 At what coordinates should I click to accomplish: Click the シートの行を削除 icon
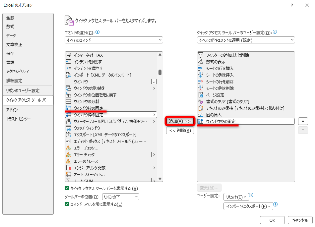[x=200, y=82]
